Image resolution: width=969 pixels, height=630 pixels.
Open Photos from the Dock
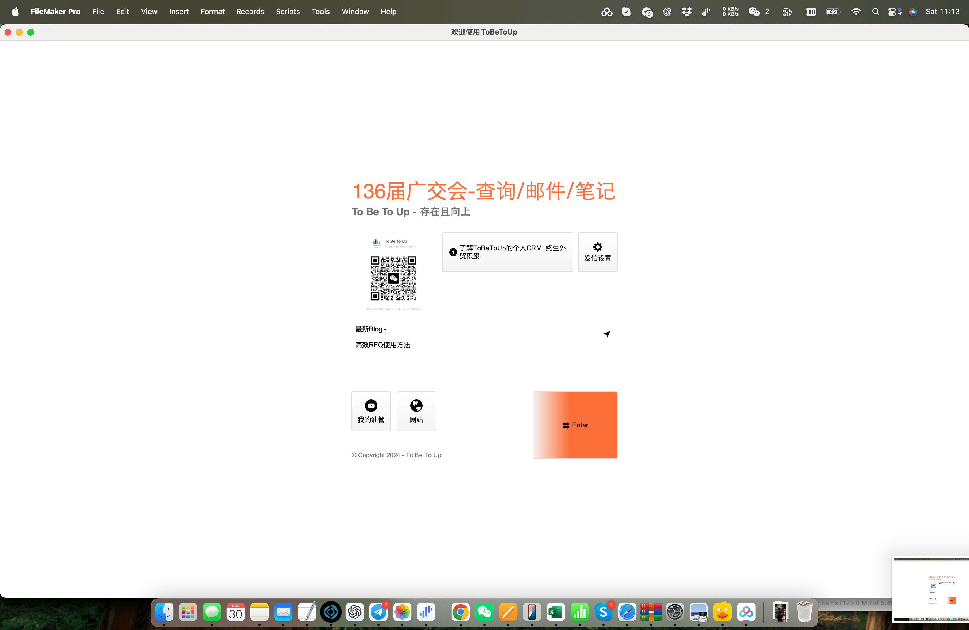402,612
